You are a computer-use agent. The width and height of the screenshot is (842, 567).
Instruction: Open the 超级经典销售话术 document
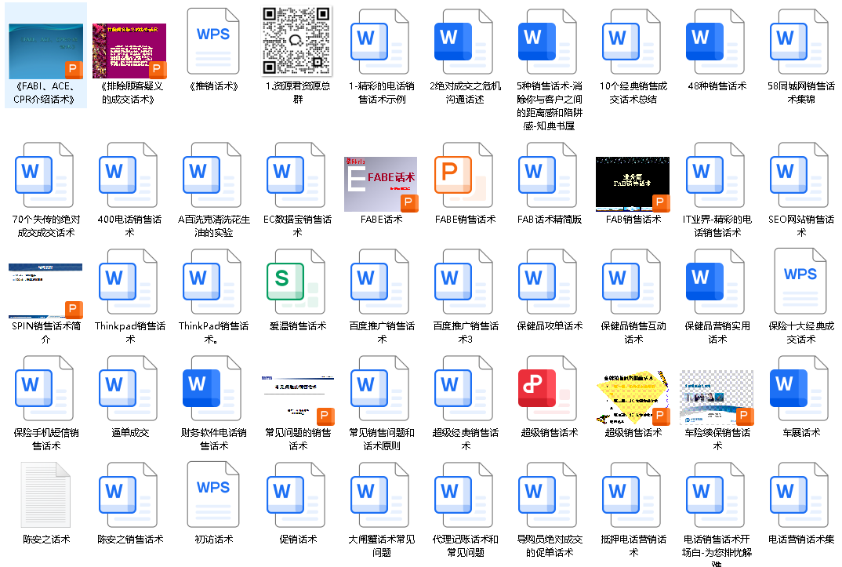point(464,388)
